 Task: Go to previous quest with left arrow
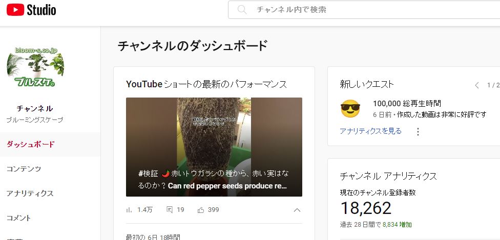pyautogui.click(x=477, y=85)
